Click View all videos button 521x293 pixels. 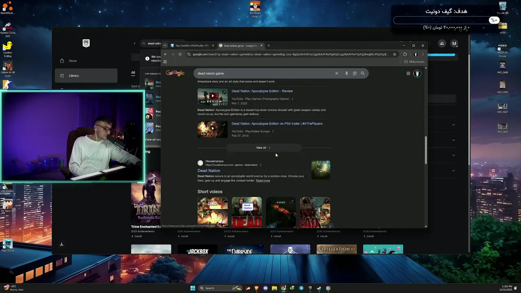263,148
